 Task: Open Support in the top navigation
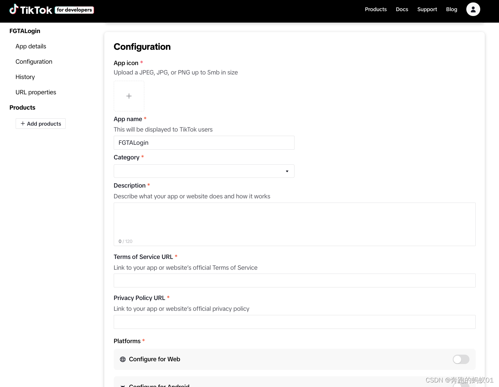(427, 9)
